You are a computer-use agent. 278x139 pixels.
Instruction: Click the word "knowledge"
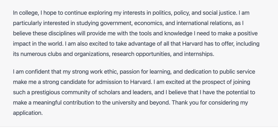click(178, 33)
